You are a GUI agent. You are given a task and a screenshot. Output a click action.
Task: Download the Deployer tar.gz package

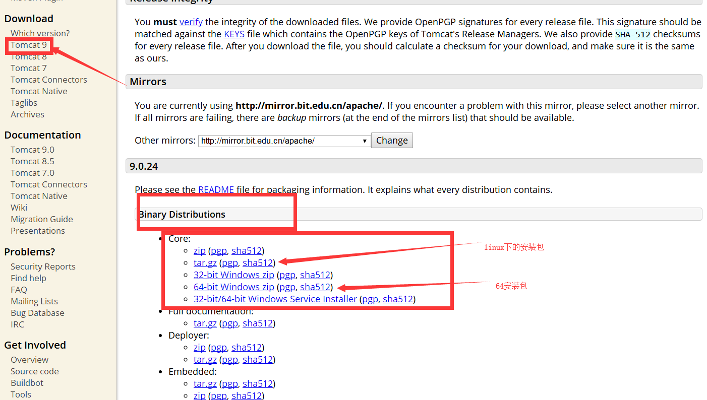(x=205, y=359)
